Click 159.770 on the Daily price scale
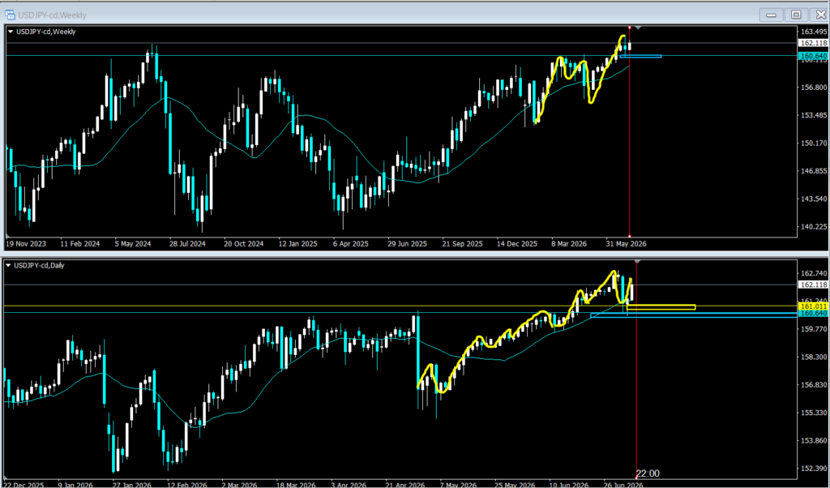The image size is (830, 488). (x=814, y=328)
